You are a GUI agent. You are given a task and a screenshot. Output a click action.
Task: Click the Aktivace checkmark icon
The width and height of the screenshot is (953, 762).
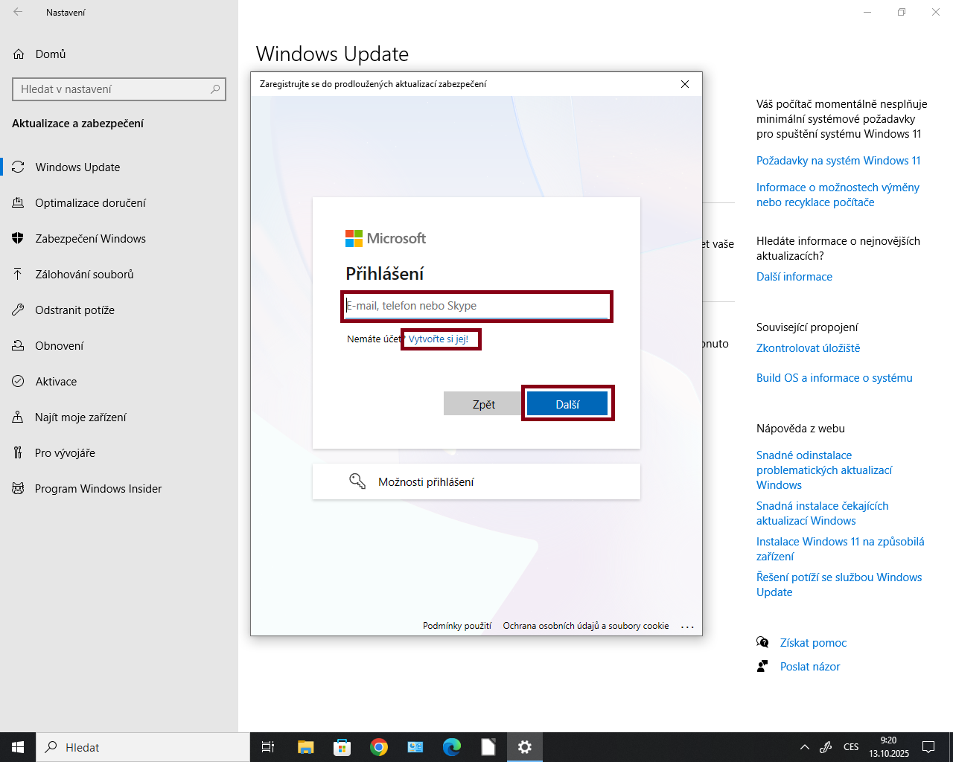pyautogui.click(x=18, y=382)
